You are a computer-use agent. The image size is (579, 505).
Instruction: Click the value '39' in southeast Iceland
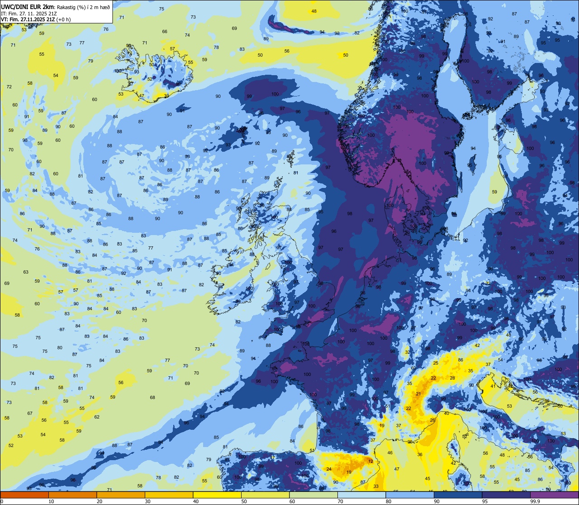(166, 96)
